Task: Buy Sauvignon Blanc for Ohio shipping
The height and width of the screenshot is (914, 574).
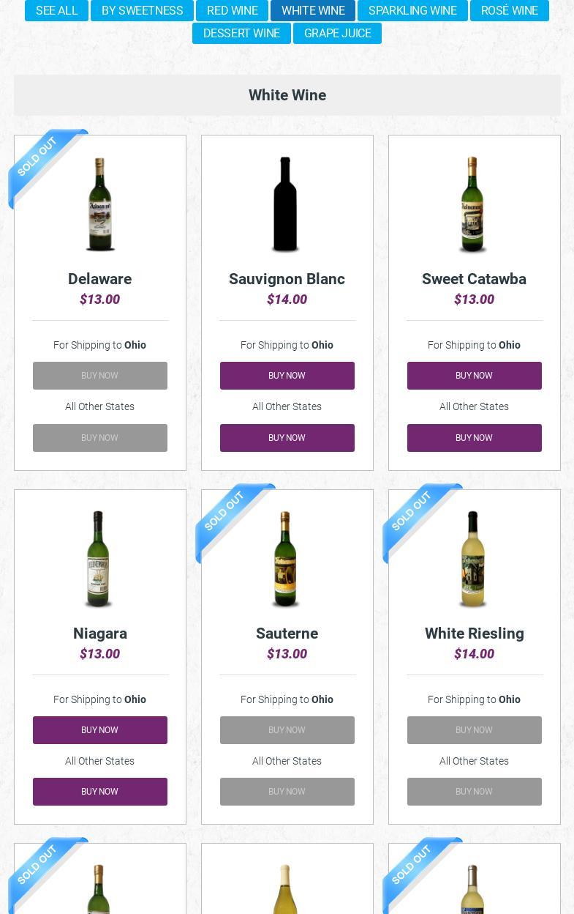Action: (287, 376)
